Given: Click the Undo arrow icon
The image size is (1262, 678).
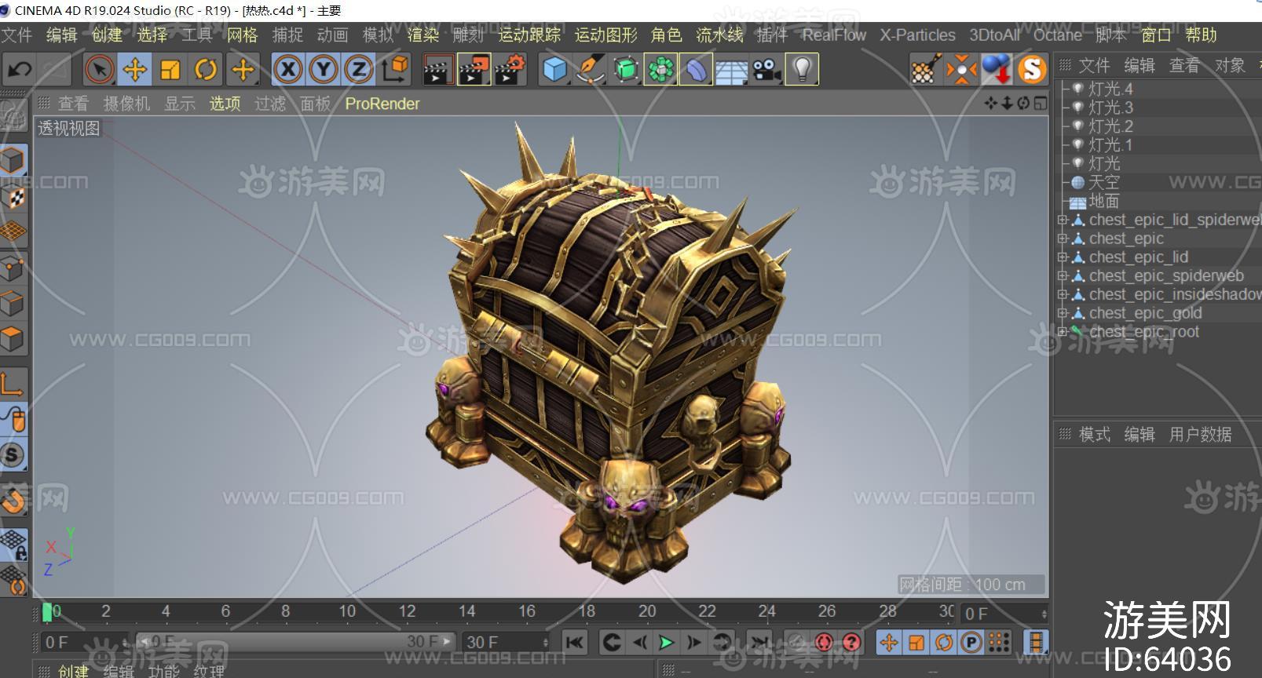Looking at the screenshot, I should click(20, 70).
